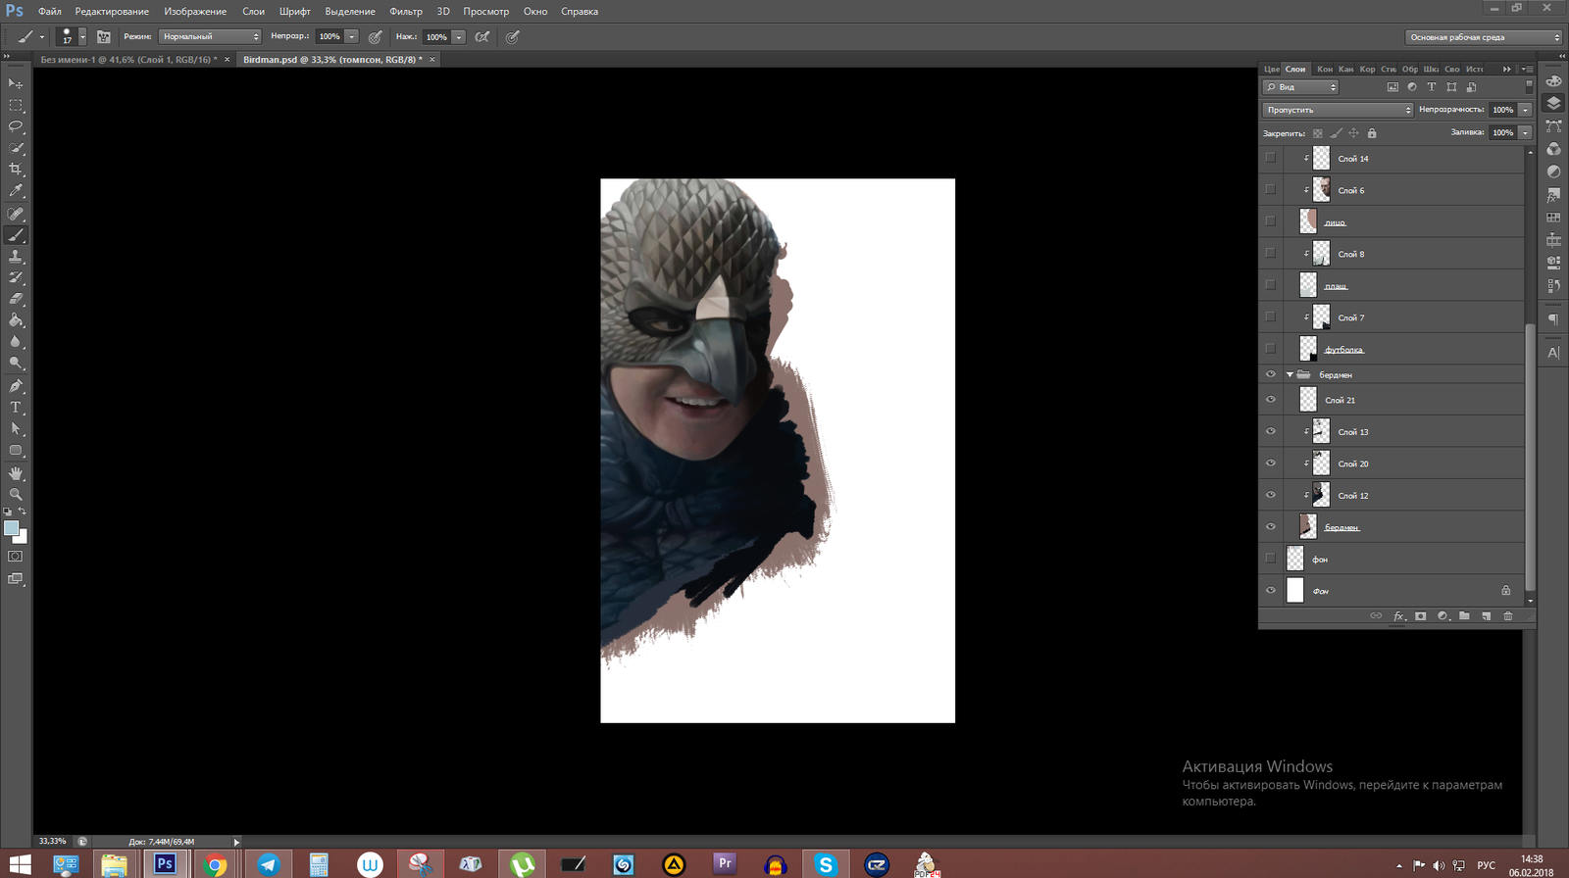Open the layer filter Вид dropdown
Screen dimensions: 1569x878
click(x=1300, y=87)
